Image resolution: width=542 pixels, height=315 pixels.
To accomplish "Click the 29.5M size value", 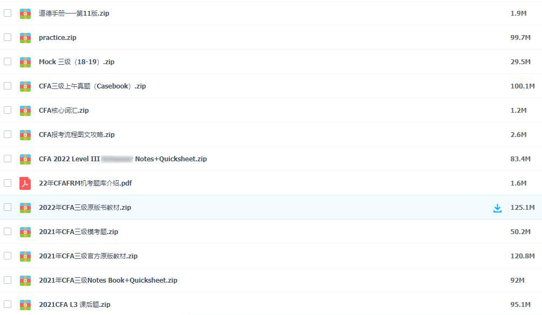I will click(x=520, y=61).
